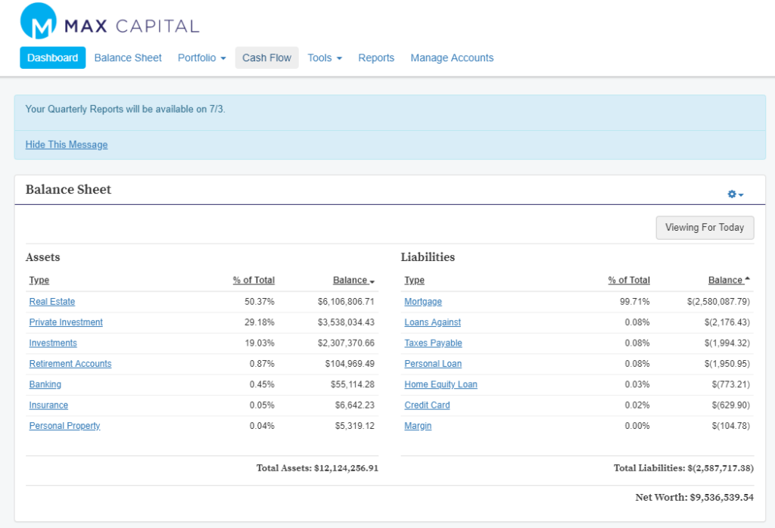
Task: Sort assets by the Type column
Action: [39, 280]
